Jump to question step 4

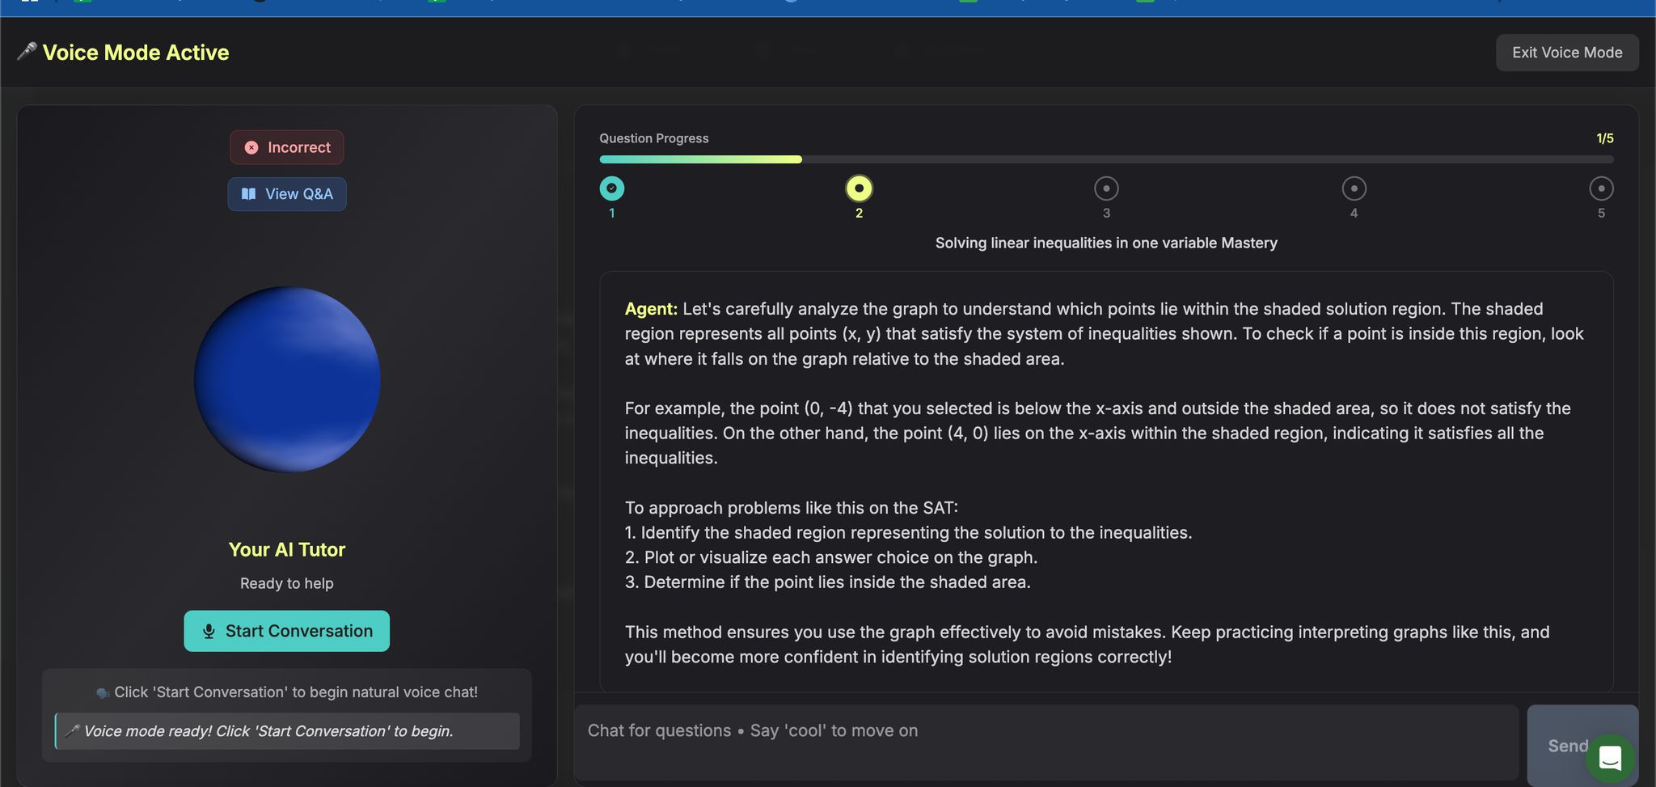tap(1354, 188)
